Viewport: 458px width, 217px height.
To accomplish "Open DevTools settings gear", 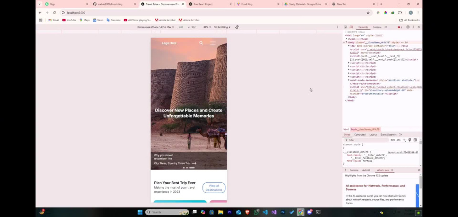I will 408,27.
